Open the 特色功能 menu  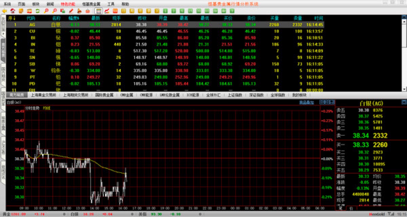click(x=68, y=4)
